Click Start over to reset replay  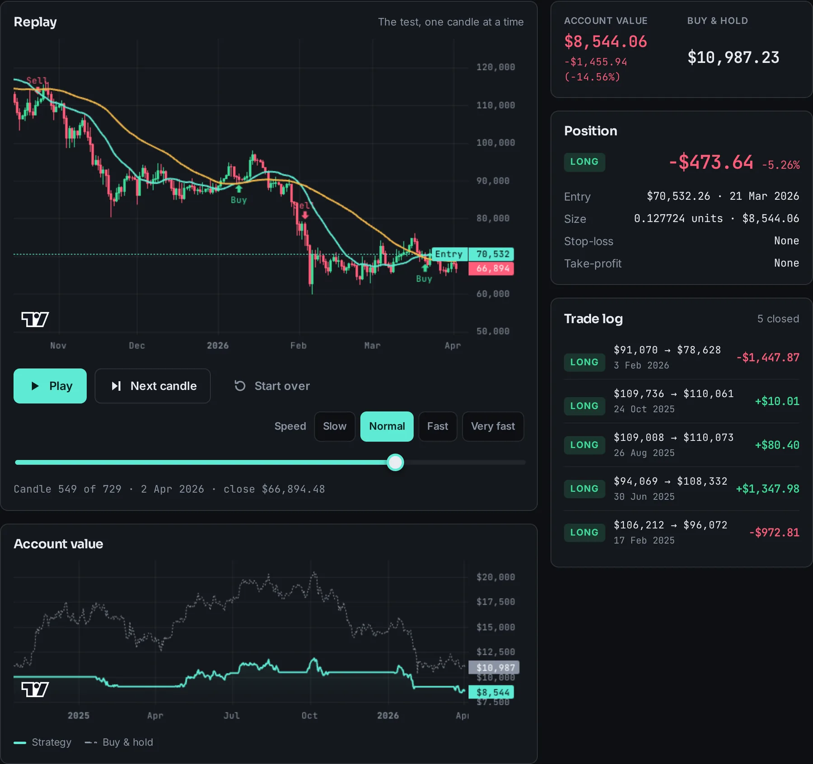[272, 386]
